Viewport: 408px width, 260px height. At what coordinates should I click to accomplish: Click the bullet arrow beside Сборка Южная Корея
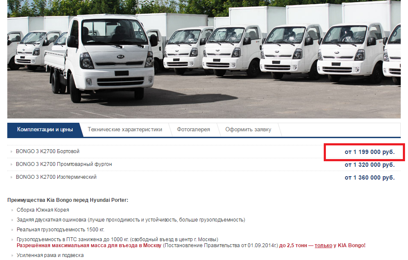coord(12,210)
